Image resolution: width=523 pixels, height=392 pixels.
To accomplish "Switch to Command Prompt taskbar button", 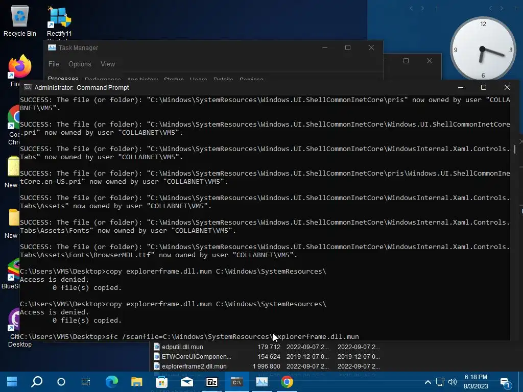I will [x=236, y=382].
